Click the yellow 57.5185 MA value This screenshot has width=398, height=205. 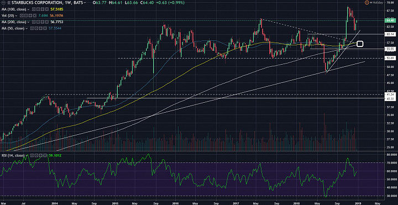click(x=57, y=9)
